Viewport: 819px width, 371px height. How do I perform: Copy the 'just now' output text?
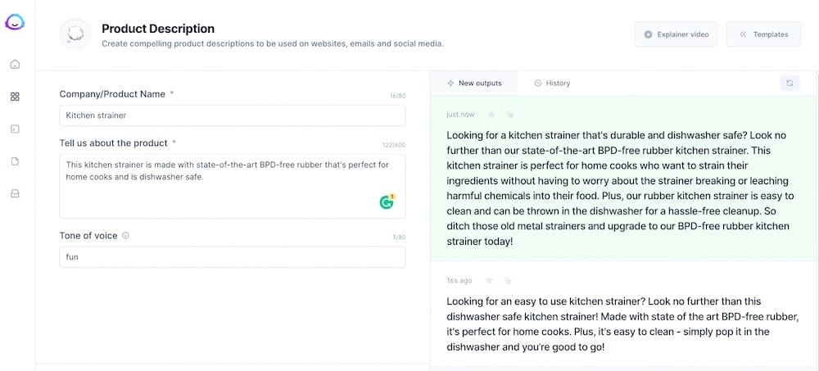[x=509, y=115]
